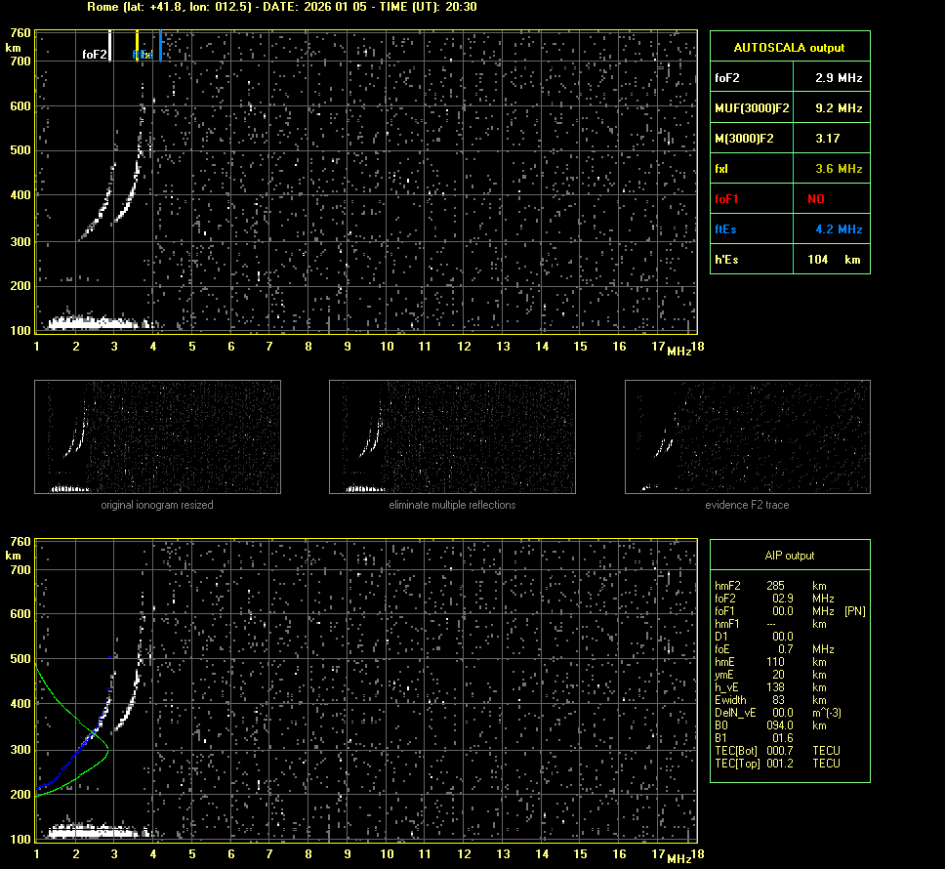
Task: Select the MUF(3000)F2 row in AUTOSCALA table
Action: pyautogui.click(x=789, y=107)
